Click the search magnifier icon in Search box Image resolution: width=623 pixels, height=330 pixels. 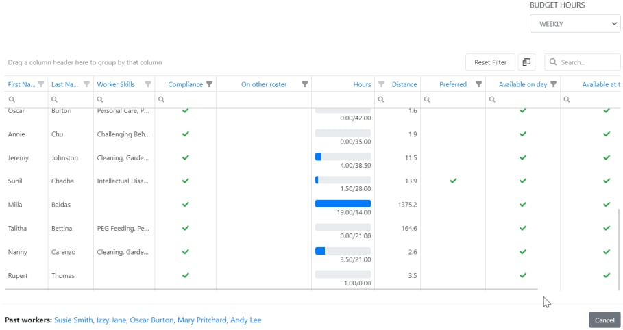552,62
